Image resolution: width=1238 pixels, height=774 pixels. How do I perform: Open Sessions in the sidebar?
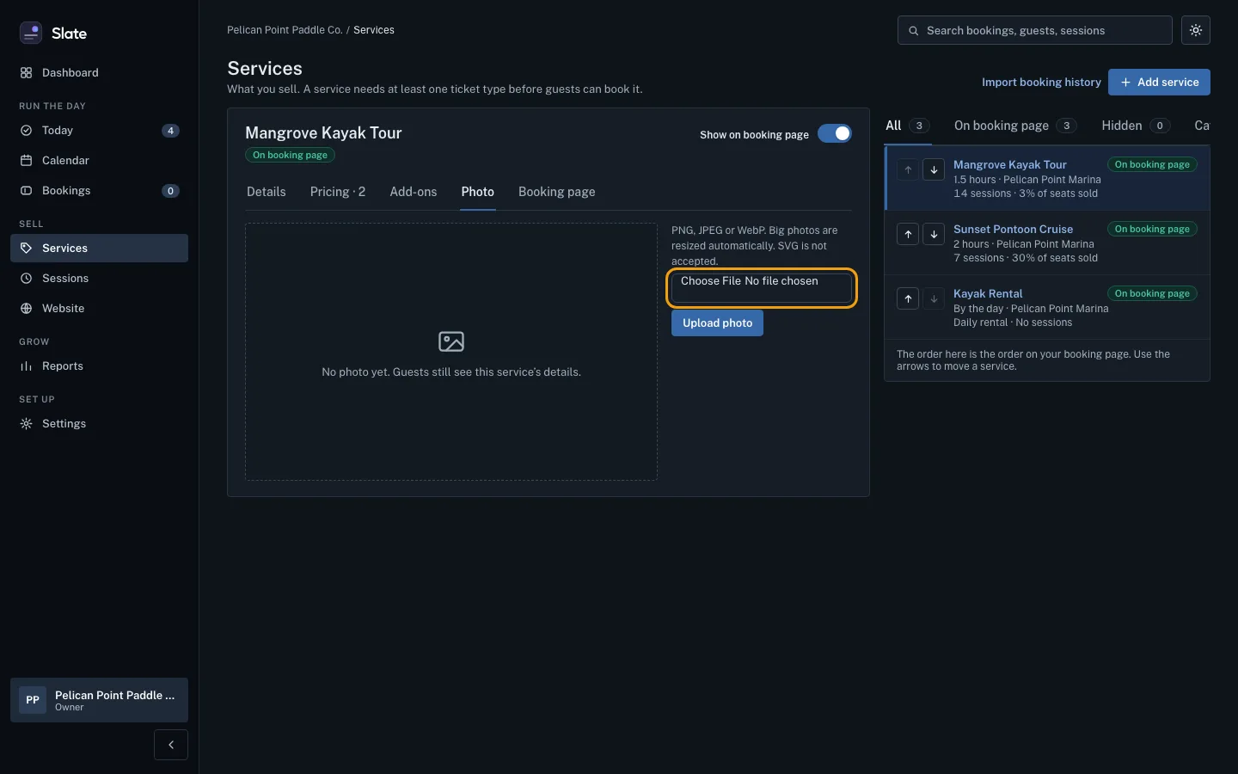click(99, 279)
